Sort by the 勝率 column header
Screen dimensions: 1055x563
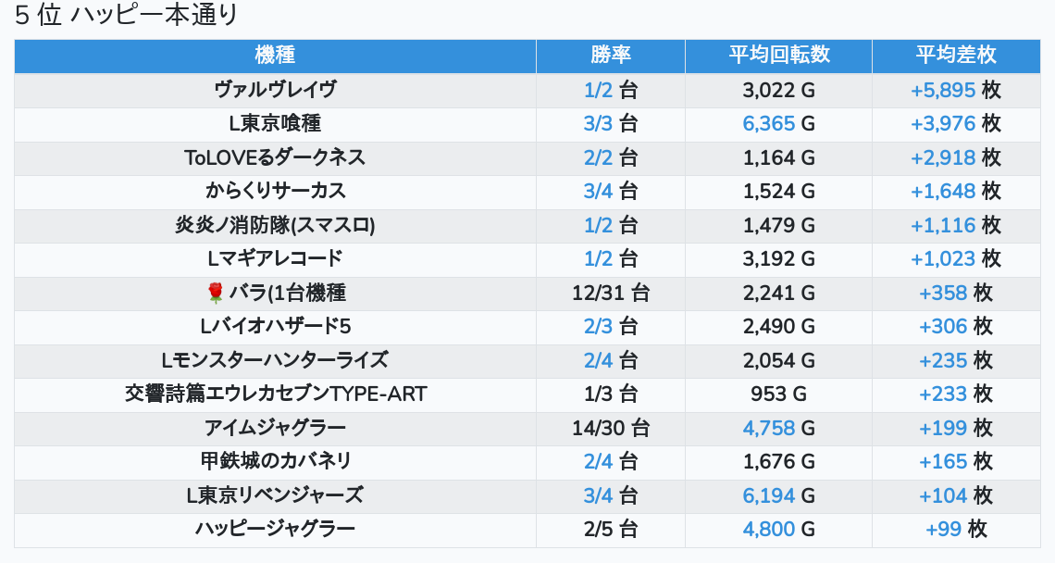610,55
